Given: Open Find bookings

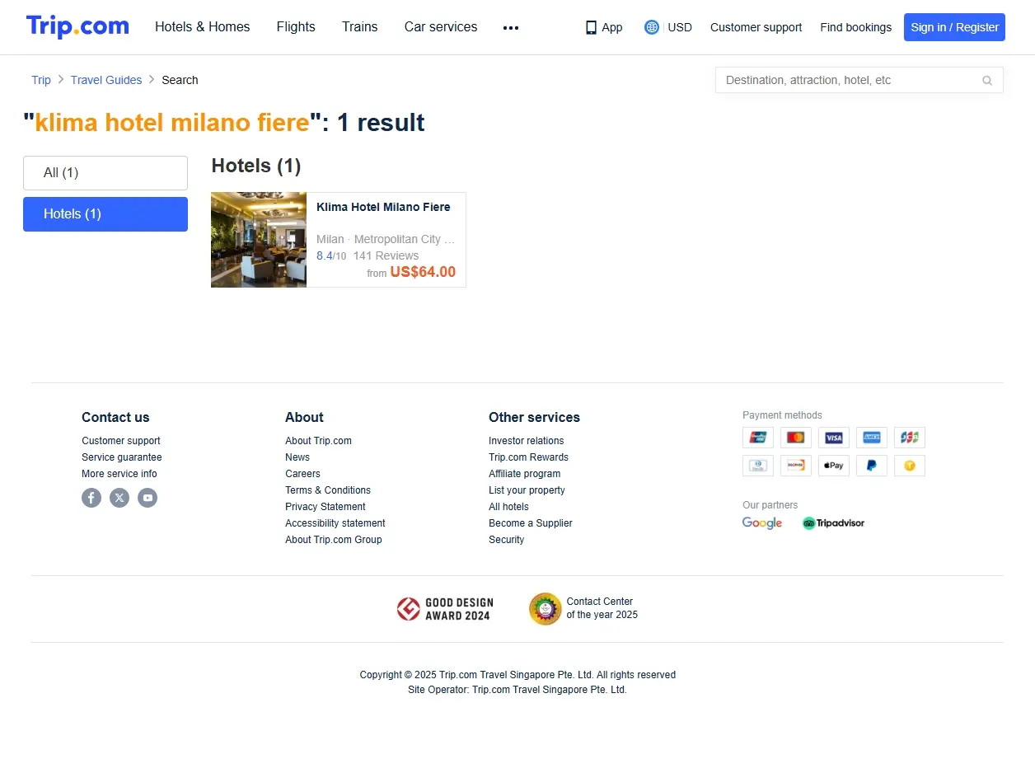Looking at the screenshot, I should click(855, 27).
